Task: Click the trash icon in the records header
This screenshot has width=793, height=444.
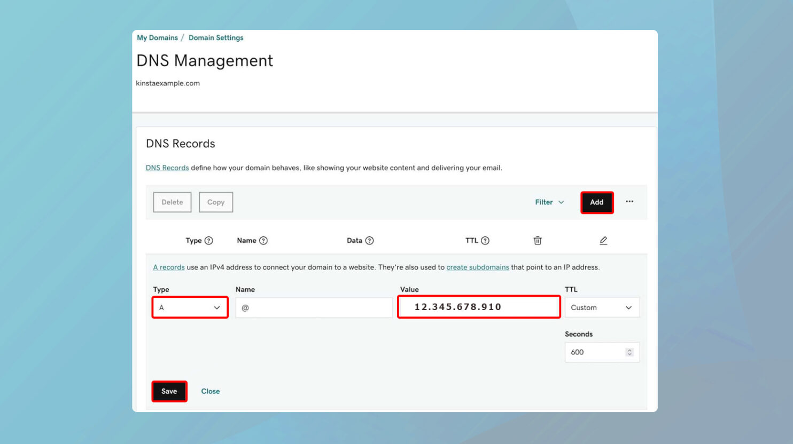Action: tap(538, 241)
